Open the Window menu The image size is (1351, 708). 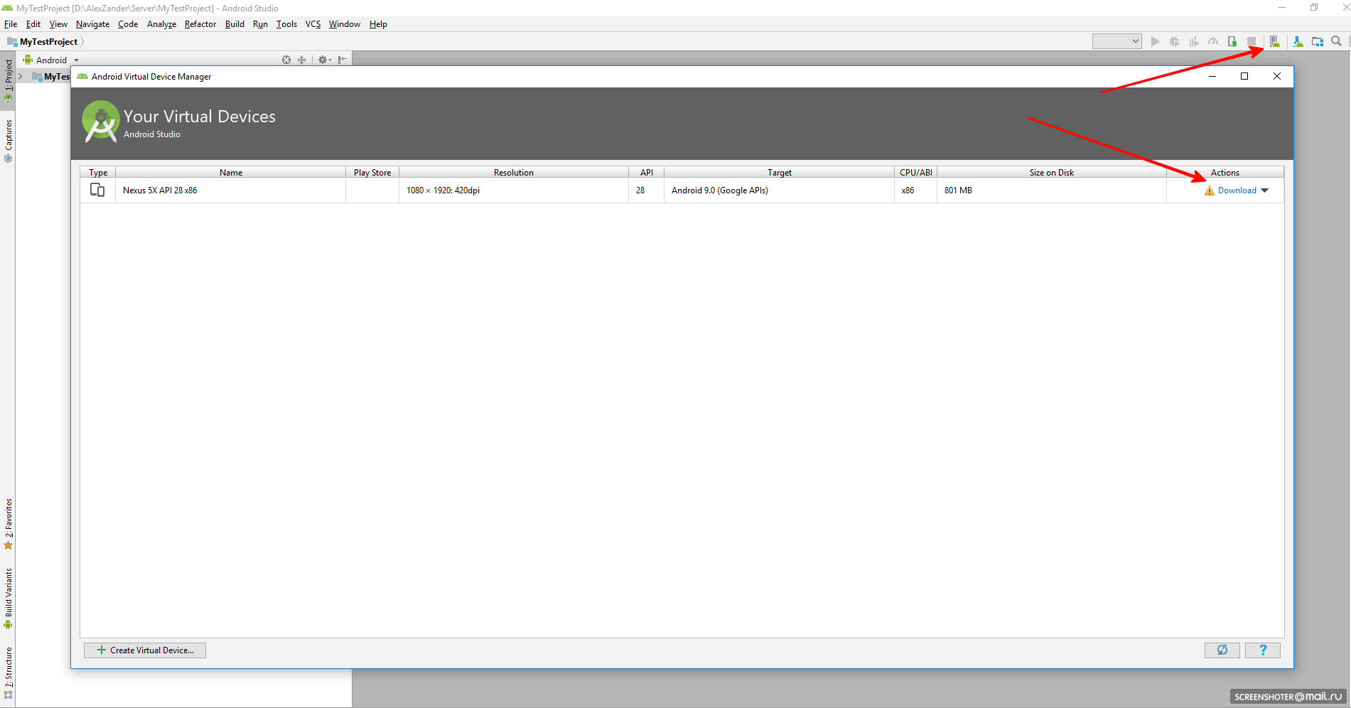coord(344,24)
